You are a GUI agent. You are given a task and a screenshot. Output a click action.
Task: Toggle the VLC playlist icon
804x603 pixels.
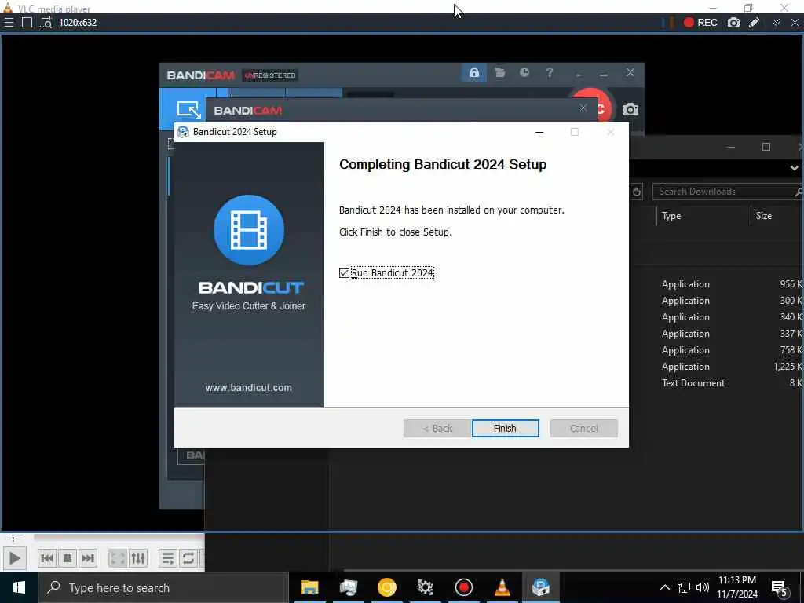pos(168,558)
